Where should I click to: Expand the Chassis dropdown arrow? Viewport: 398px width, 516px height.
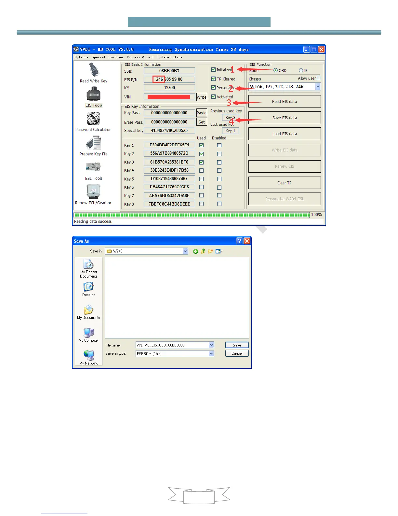(318, 87)
